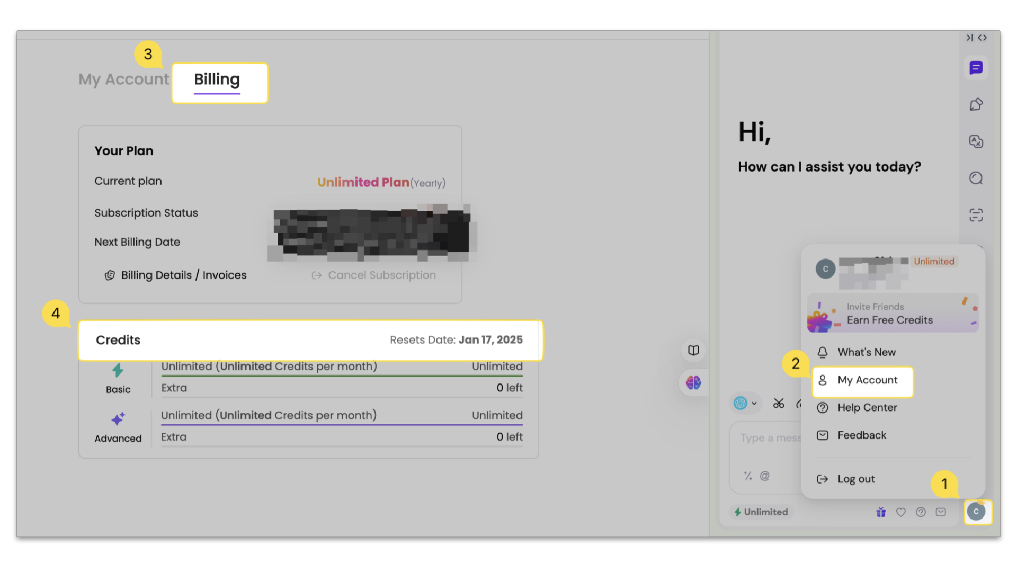Click Basic Unlimited credits progress bar
Image resolution: width=1017 pixels, height=572 pixels.
click(342, 376)
